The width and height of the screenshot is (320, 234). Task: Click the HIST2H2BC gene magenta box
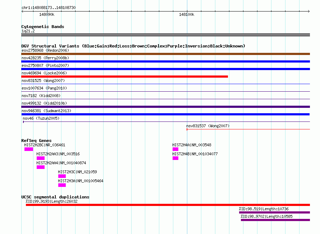29,149
